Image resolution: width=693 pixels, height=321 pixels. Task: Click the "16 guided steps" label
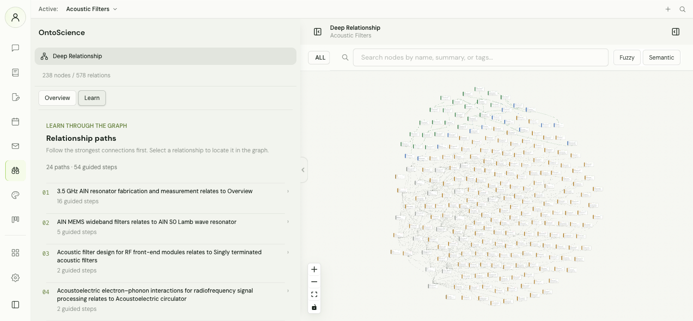(78, 201)
